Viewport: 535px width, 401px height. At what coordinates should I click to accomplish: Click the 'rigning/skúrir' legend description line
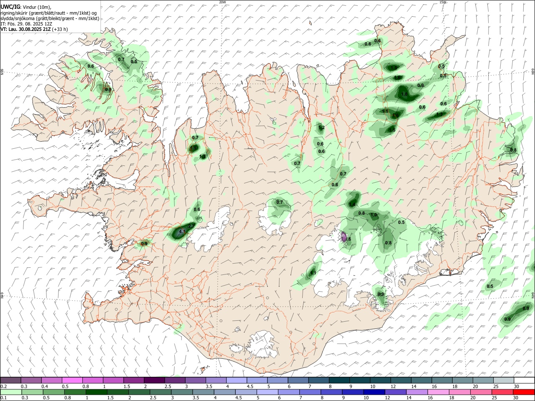[x=49, y=13]
